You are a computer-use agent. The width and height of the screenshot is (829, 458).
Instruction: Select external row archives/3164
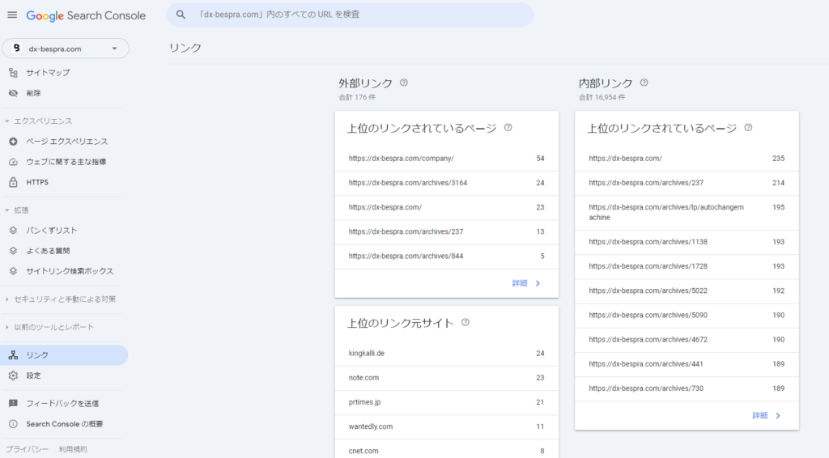pos(447,183)
